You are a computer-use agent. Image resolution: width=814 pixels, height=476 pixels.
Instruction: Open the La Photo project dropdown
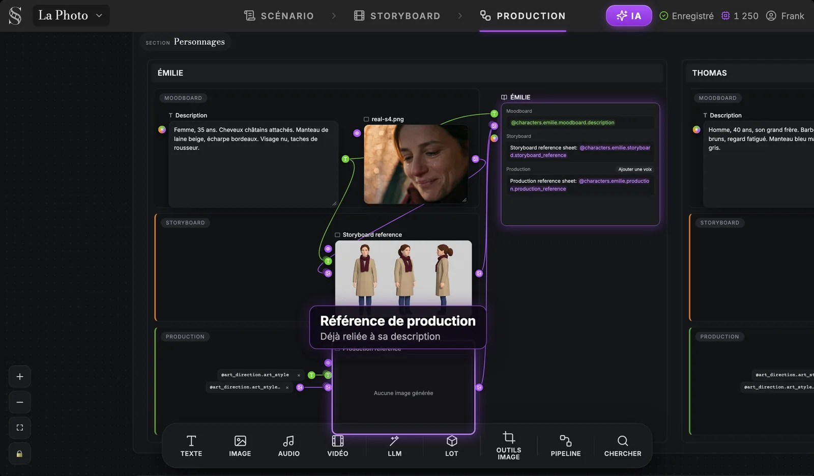[71, 16]
